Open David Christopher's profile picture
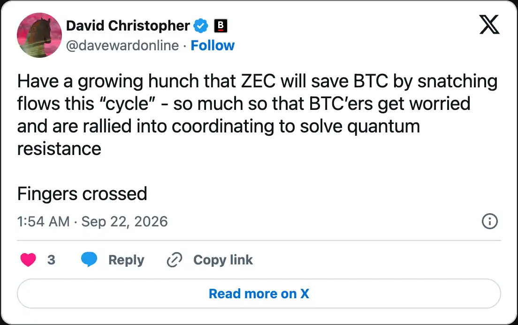Viewport: 518px width, 325px height. (x=39, y=35)
